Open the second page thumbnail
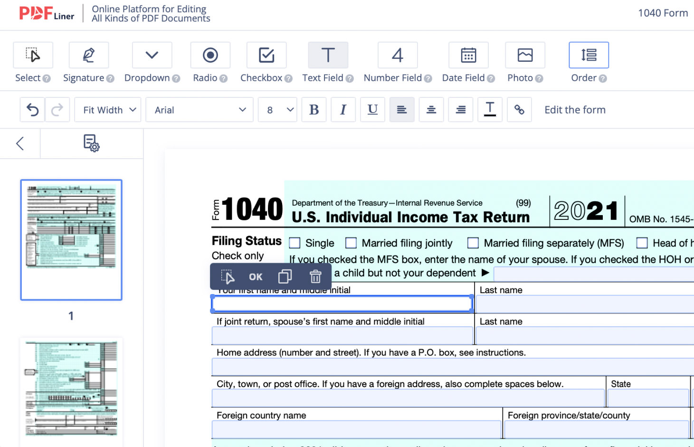 click(71, 392)
